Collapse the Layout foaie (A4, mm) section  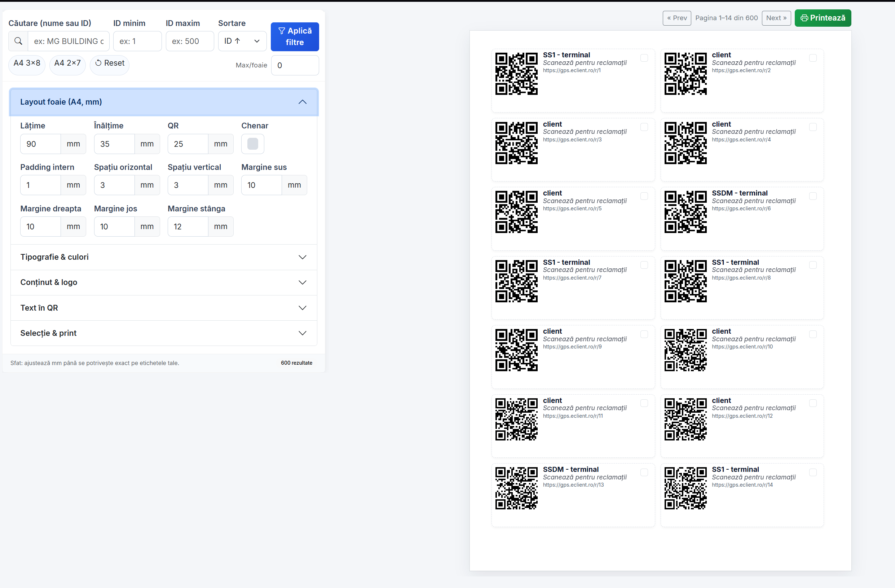point(164,102)
